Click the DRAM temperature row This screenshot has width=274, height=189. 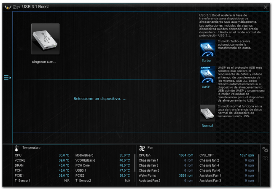click(x=42, y=165)
